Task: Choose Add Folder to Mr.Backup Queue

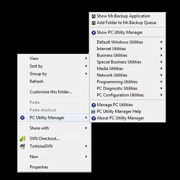Action: point(127,23)
